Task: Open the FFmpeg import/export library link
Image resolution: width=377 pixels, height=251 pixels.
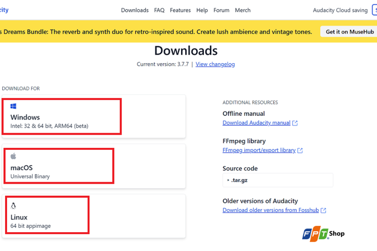Action: [259, 150]
